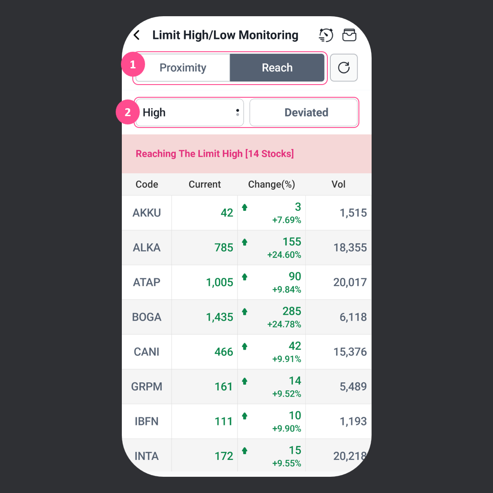Click the green up arrow for ALKA
493x493 pixels.
point(245,242)
